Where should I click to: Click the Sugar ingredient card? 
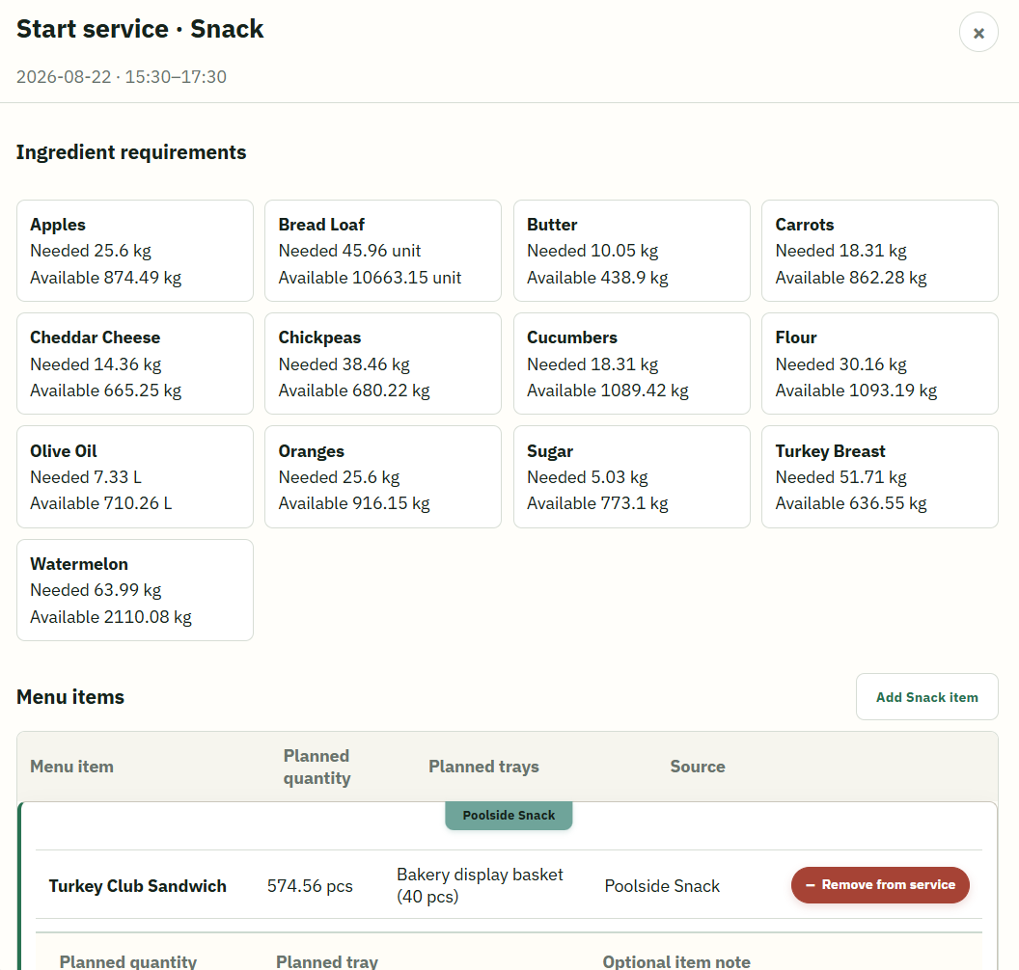click(632, 476)
